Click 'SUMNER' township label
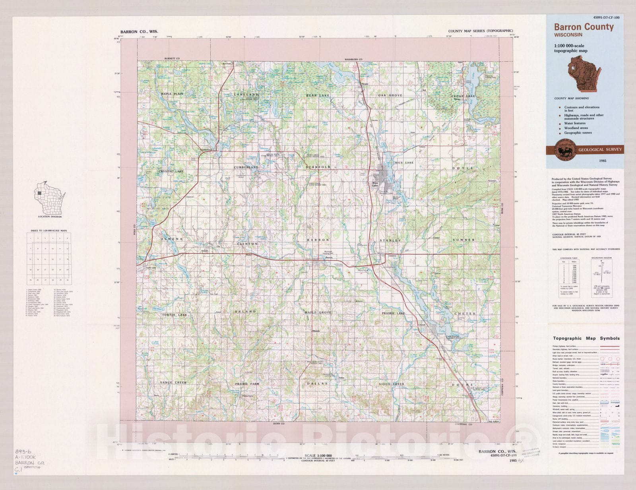Image resolution: width=636 pixels, height=490 pixels. click(463, 240)
